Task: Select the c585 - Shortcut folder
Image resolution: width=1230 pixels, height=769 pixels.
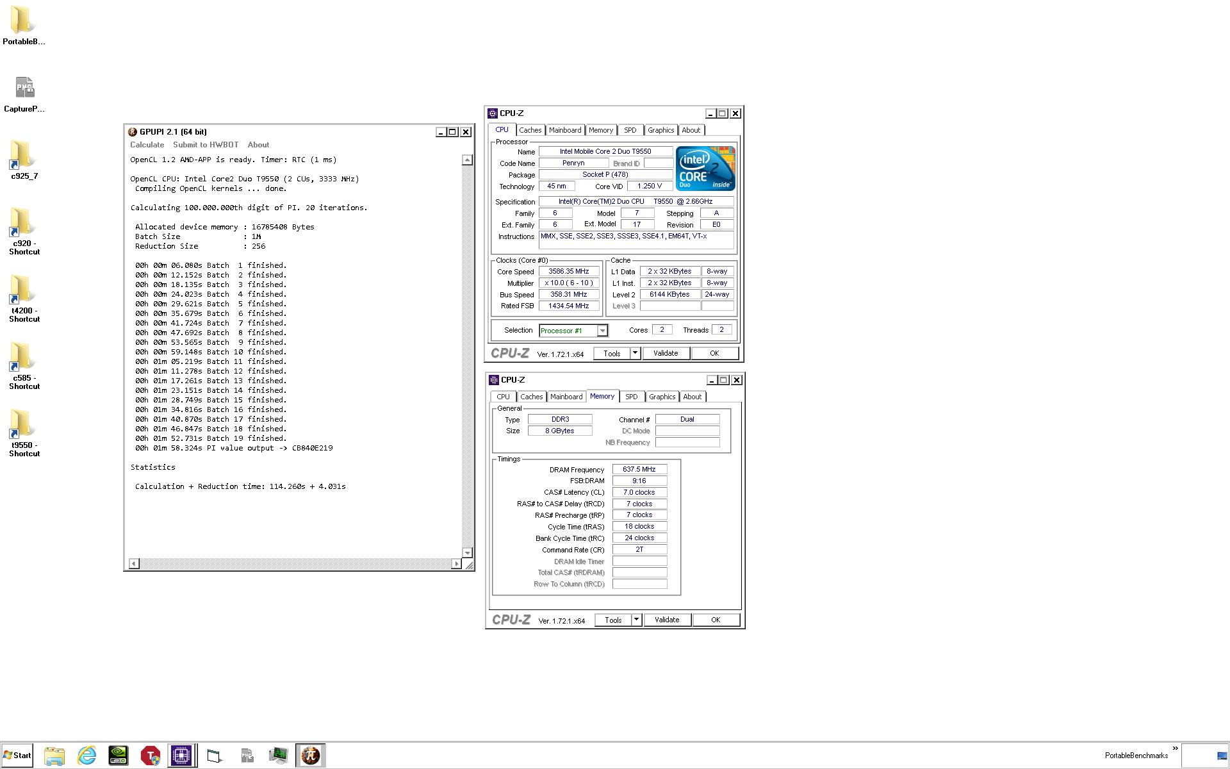Action: [x=24, y=366]
